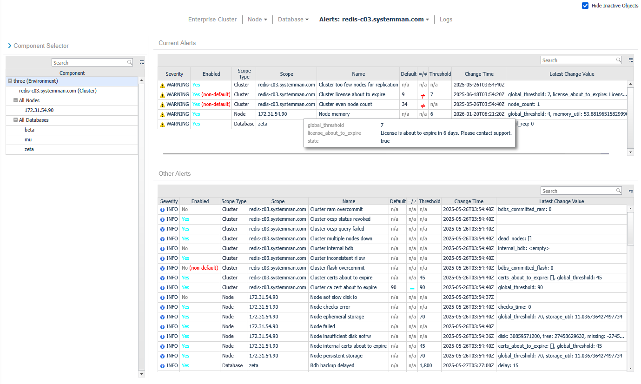Click 'Yes (non-default)' for Cluster even node count
This screenshot has width=641, height=384.
click(211, 104)
